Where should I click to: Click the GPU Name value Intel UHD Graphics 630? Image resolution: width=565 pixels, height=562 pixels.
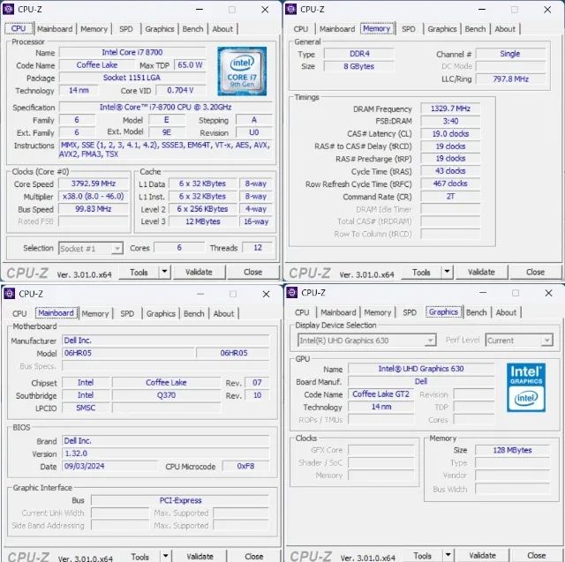coord(421,369)
